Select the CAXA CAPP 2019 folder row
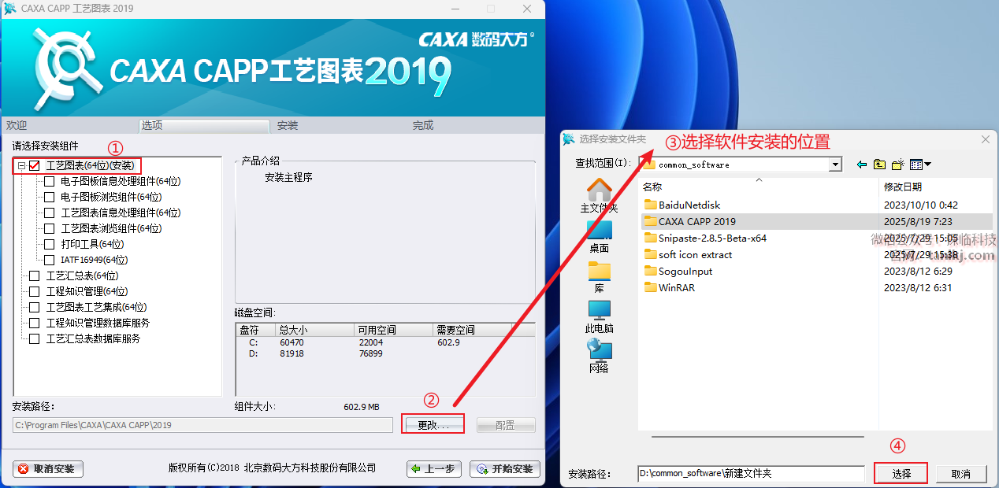Image resolution: width=999 pixels, height=488 pixels. pos(815,221)
